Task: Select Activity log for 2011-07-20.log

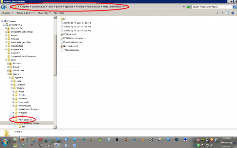Action: click(x=77, y=30)
